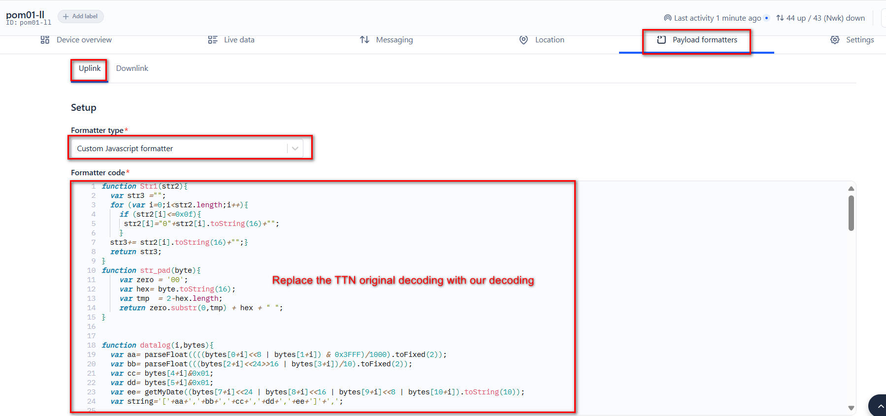Select the Payload formatters tab

click(x=697, y=40)
